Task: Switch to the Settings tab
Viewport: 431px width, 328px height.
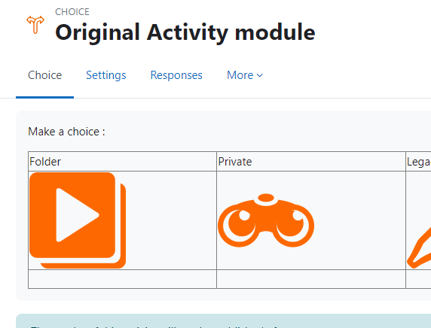Action: [x=106, y=75]
